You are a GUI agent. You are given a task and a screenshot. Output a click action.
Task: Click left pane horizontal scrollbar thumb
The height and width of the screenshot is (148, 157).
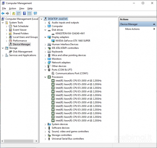click(x=19, y=141)
